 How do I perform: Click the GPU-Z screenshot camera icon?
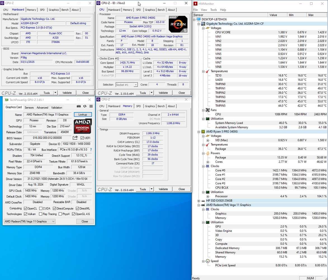point(79,106)
